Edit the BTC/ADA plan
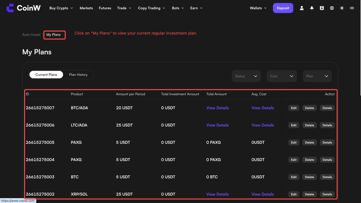Screen dimensions: 361x203 294,108
